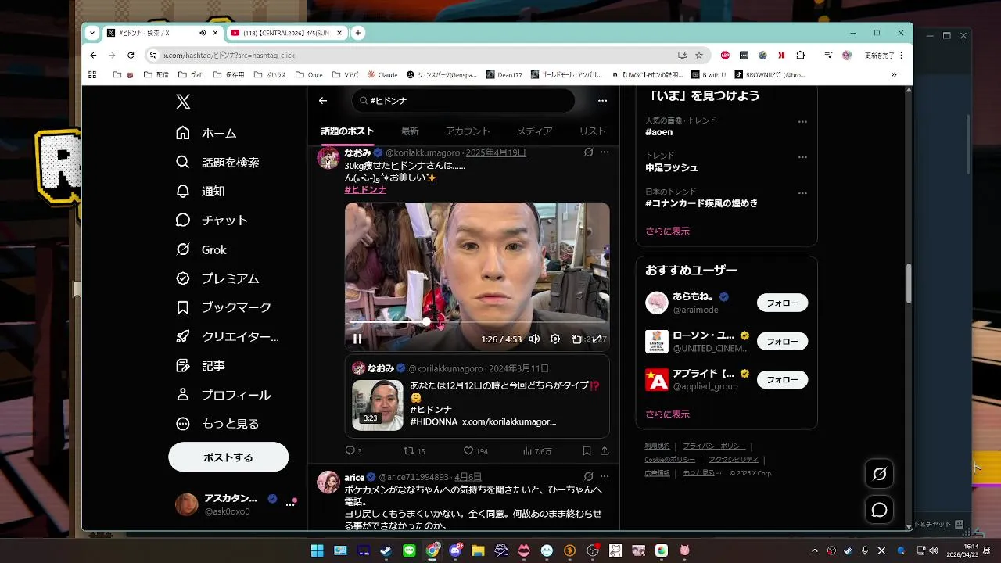The width and height of the screenshot is (1001, 563).
Task: Open クリエイター studio item
Action: 228,337
